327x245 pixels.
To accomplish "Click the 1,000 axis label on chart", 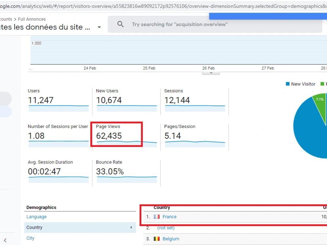I will click(36, 43).
